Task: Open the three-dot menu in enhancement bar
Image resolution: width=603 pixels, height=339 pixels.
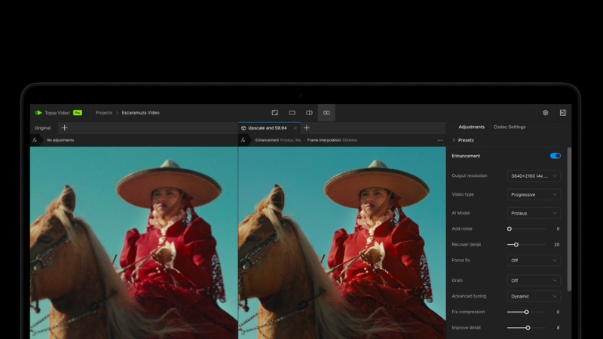Action: coord(439,140)
